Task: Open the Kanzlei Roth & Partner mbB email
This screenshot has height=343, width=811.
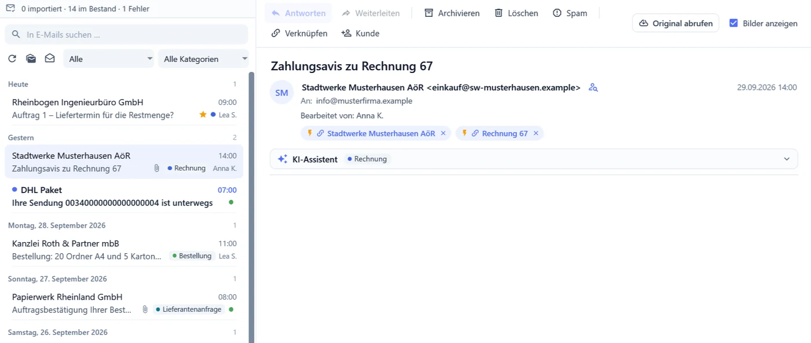Action: [124, 250]
